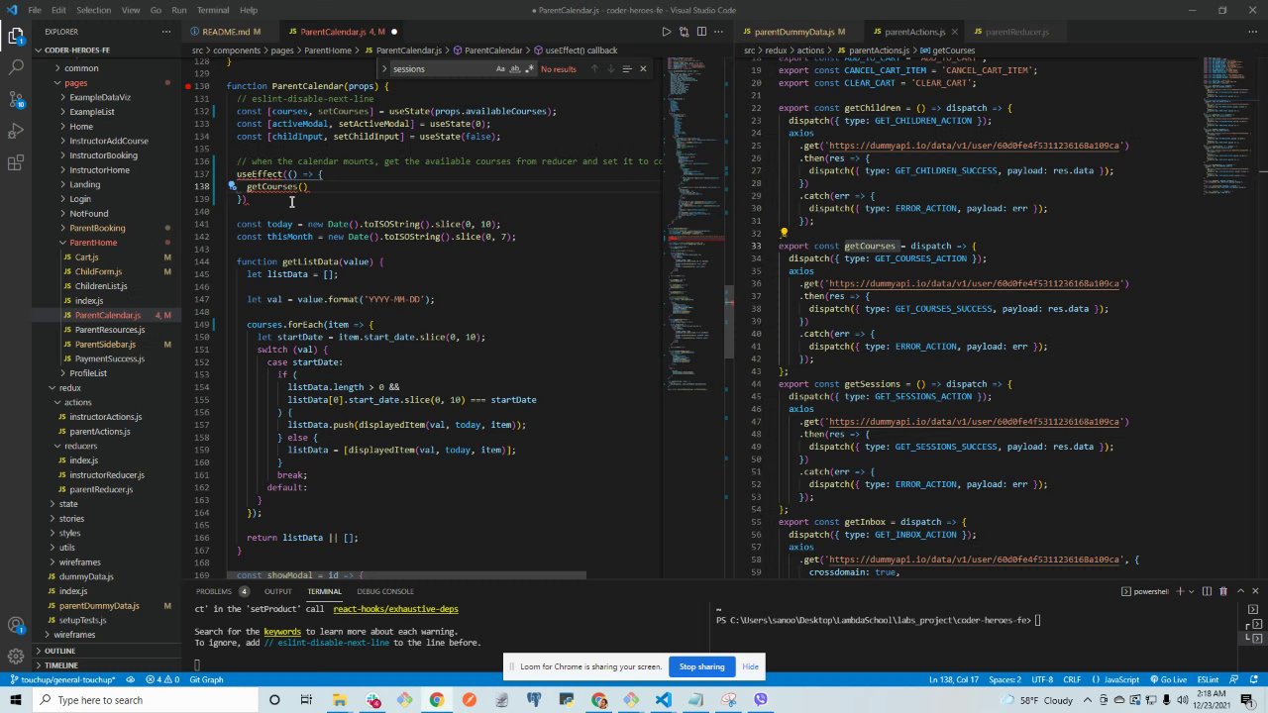Switch to the PROBLEMS panel tab
Viewport: 1268px width, 713px height.
click(213, 591)
